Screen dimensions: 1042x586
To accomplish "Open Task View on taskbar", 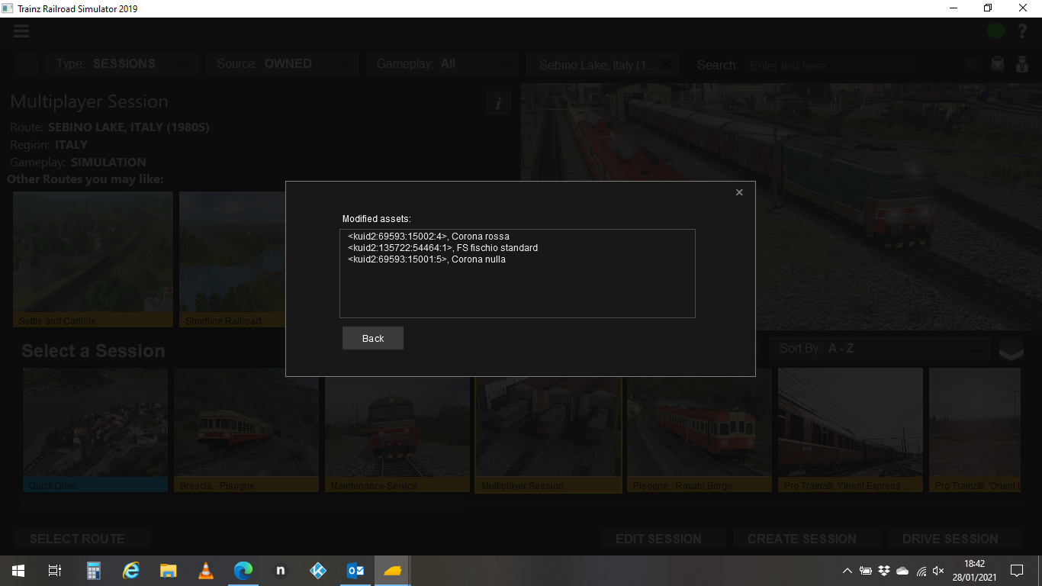I will [x=55, y=570].
